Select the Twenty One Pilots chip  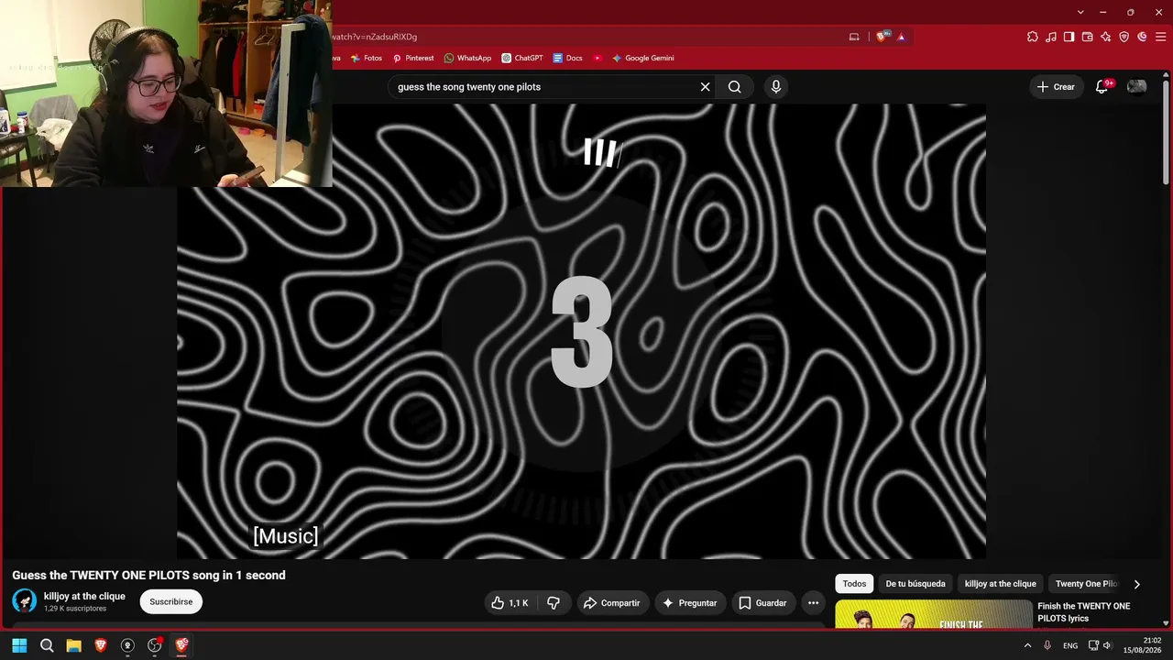(x=1086, y=584)
